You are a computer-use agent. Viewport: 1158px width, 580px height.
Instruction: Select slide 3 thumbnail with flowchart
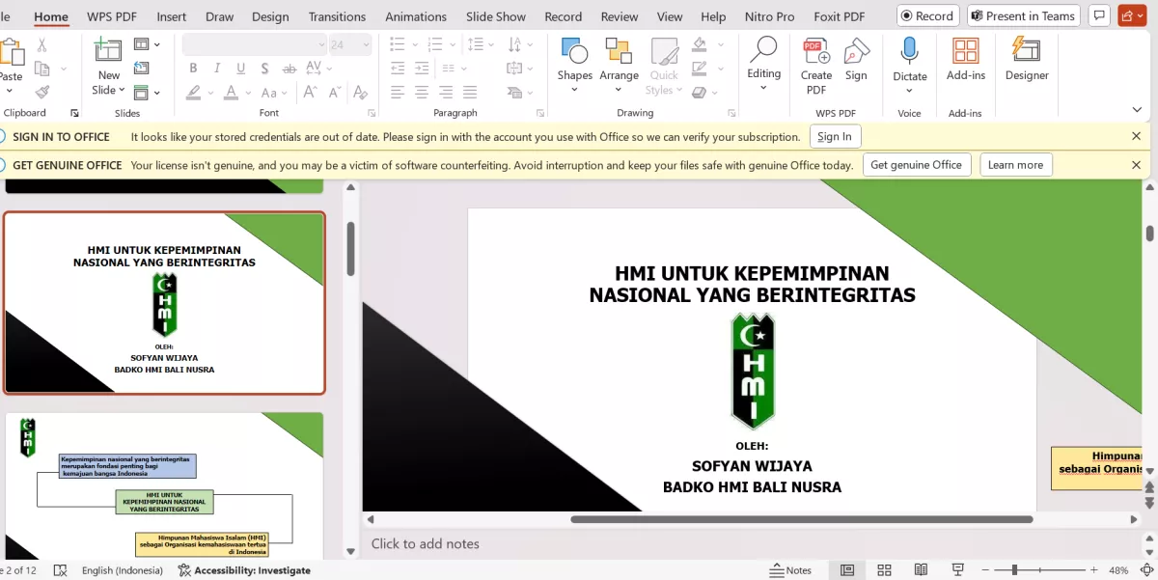click(x=164, y=485)
